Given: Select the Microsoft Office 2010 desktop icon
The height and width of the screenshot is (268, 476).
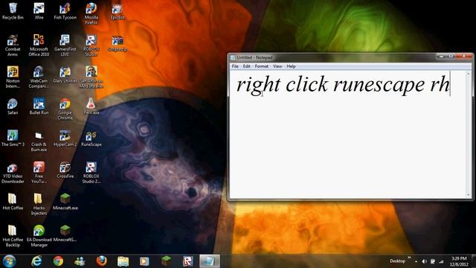Looking at the screenshot, I should point(39,45).
